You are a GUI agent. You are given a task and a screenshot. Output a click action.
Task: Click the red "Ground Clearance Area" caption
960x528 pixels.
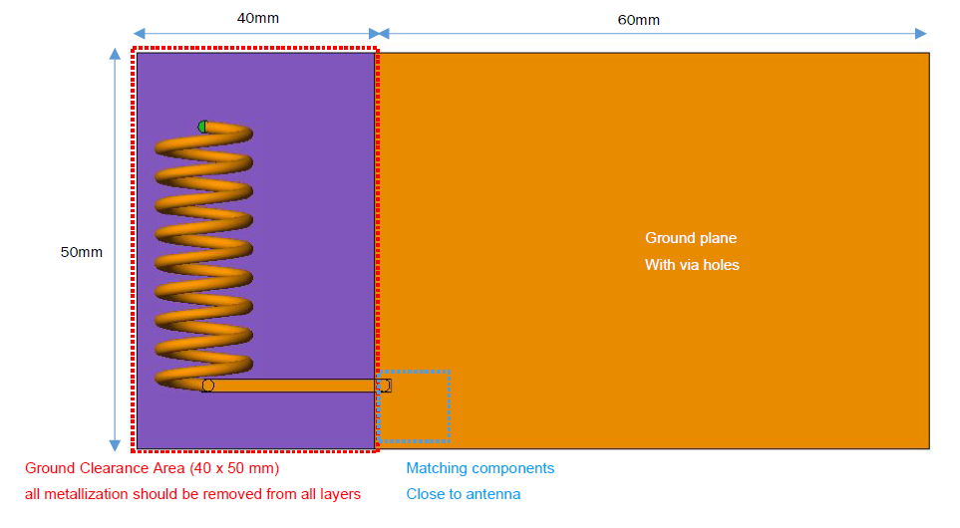pos(152,468)
